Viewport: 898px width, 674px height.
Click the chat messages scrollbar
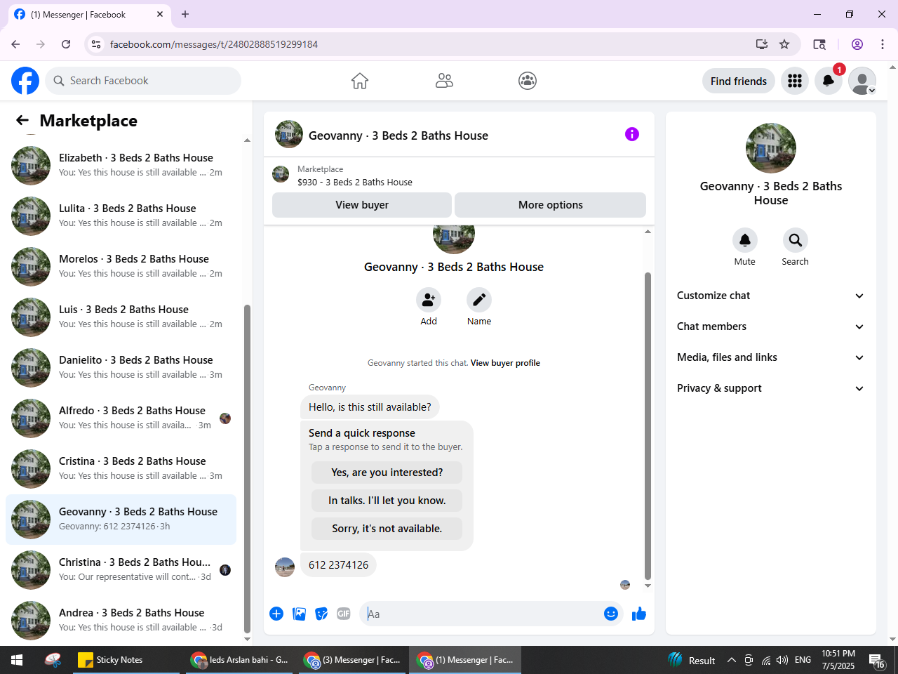pyautogui.click(x=648, y=425)
